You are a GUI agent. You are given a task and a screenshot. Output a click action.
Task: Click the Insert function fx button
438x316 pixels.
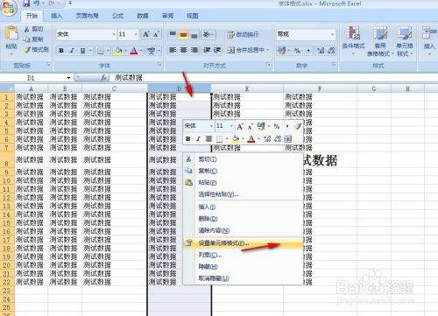103,78
